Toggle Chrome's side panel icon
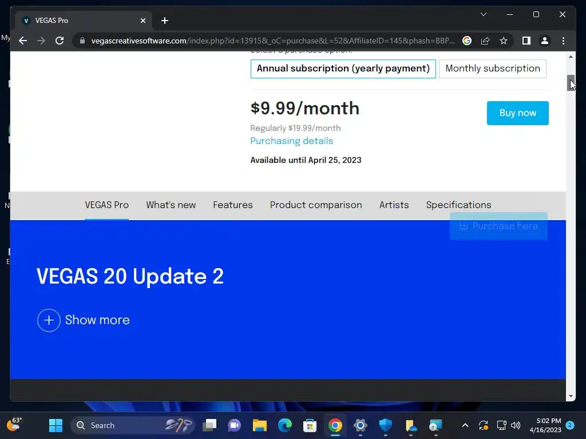The height and width of the screenshot is (439, 586). coord(526,41)
